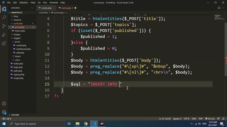Open editor More Actions ellipsis

[x=223, y=8]
